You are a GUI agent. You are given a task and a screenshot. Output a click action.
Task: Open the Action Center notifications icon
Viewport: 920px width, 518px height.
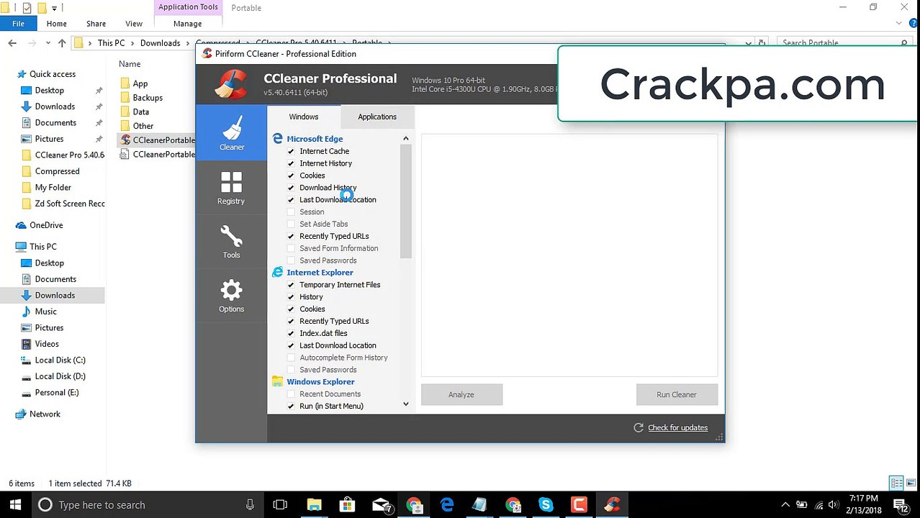[900, 505]
